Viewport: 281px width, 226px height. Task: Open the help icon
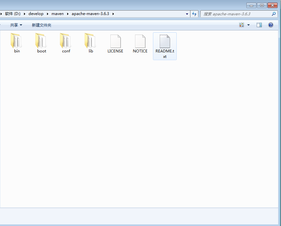(271, 25)
